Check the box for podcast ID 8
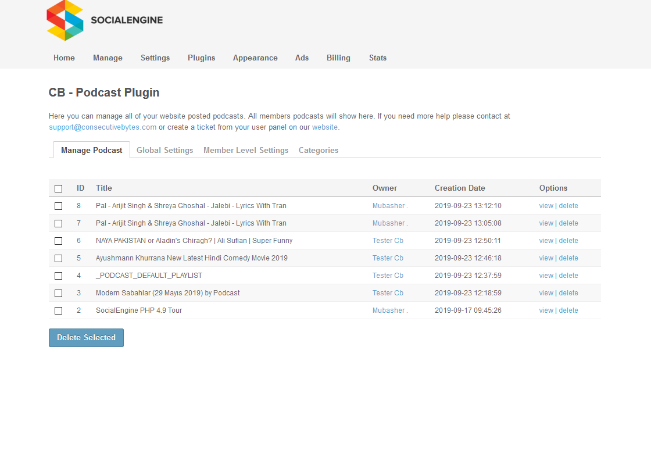The height and width of the screenshot is (475, 651). [58, 206]
